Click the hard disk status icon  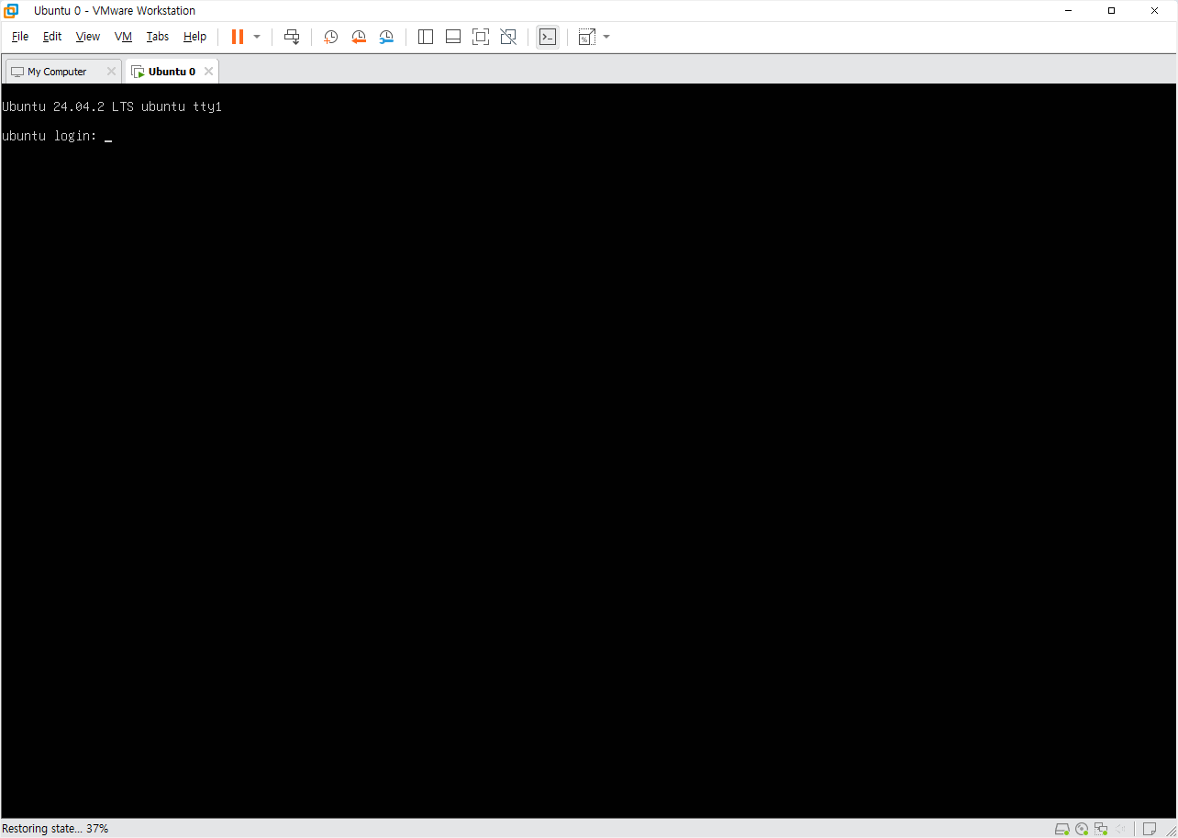point(1062,830)
